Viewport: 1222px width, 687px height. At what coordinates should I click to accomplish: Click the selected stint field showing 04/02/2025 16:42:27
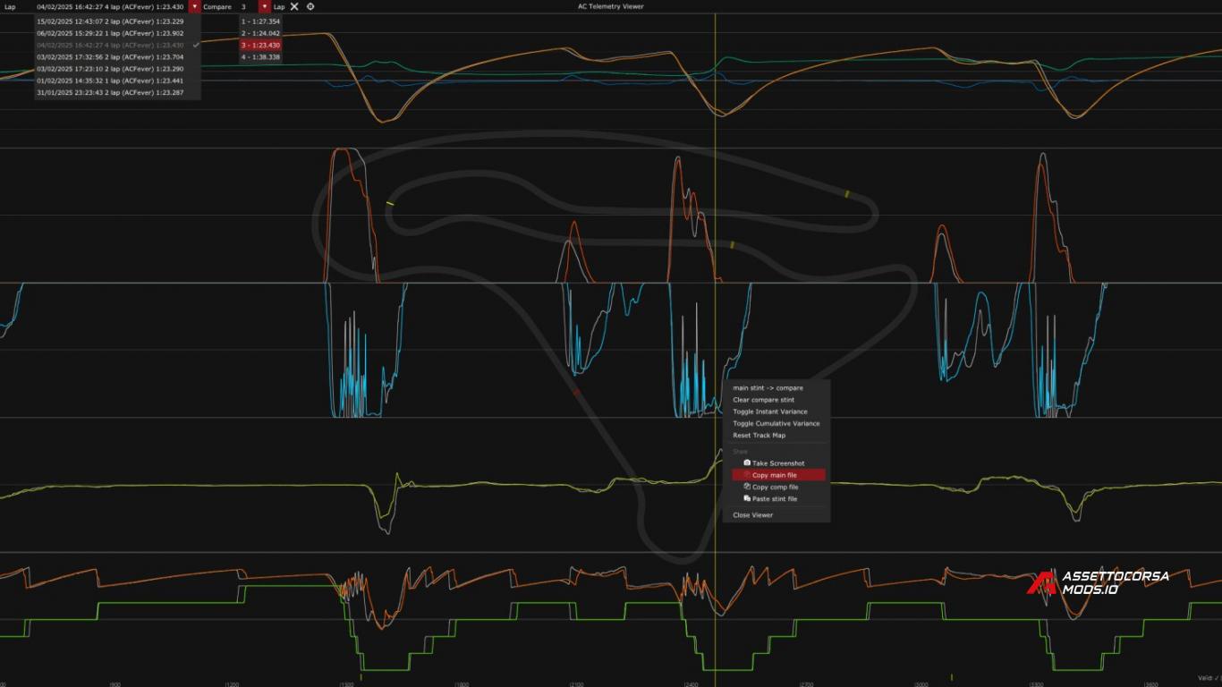point(111,6)
